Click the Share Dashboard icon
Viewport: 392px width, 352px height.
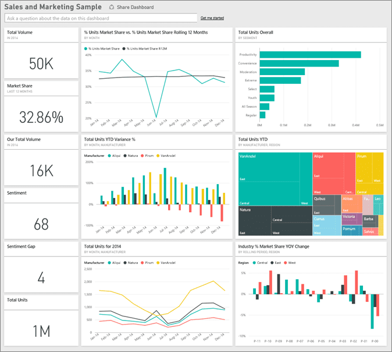(112, 8)
